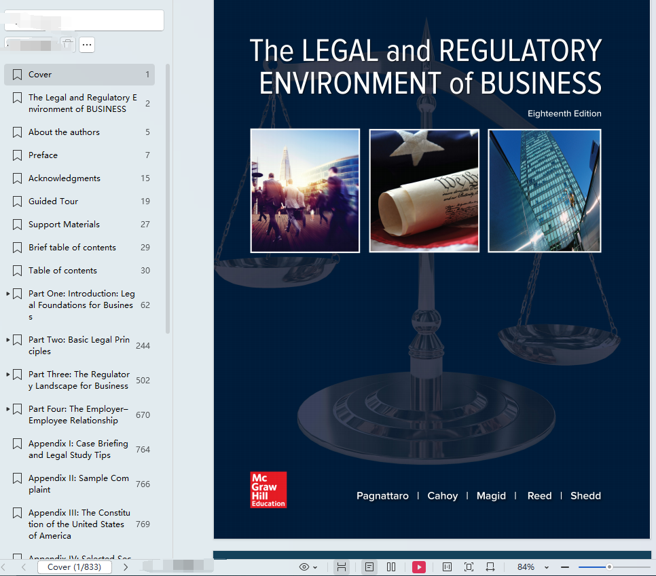Click the bookmark search field
656x576 pixels.
(x=84, y=20)
